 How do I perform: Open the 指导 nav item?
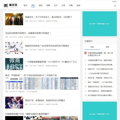click(x=40, y=5)
